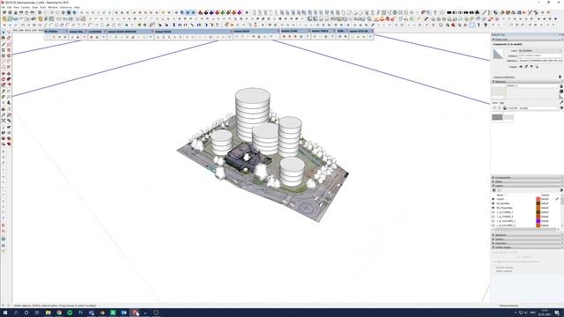
Task: Check Soften coplanar option
Action: click(x=493, y=271)
